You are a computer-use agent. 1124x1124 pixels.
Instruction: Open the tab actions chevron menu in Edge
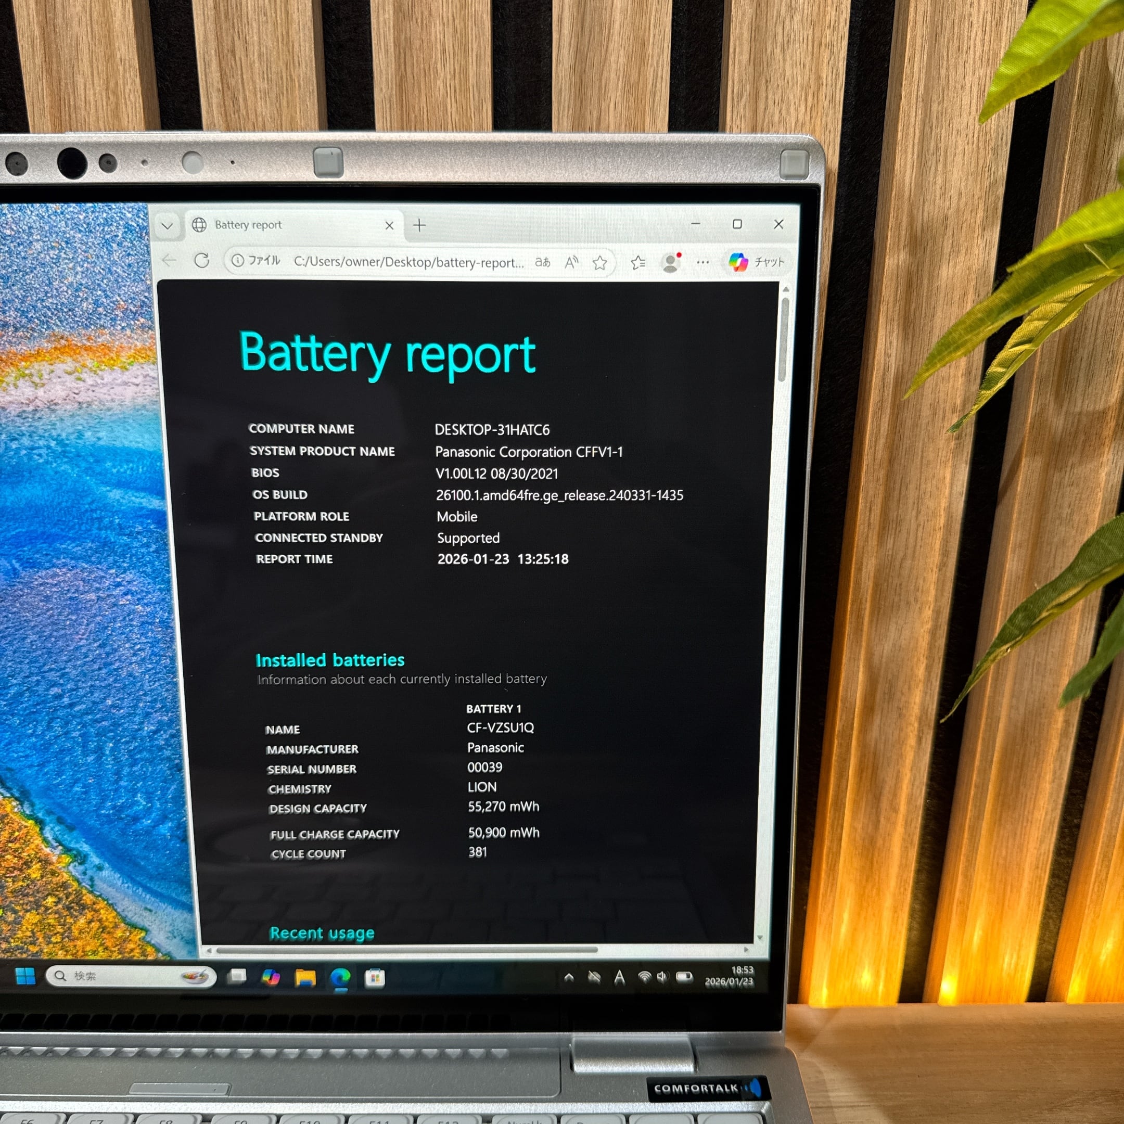click(167, 226)
